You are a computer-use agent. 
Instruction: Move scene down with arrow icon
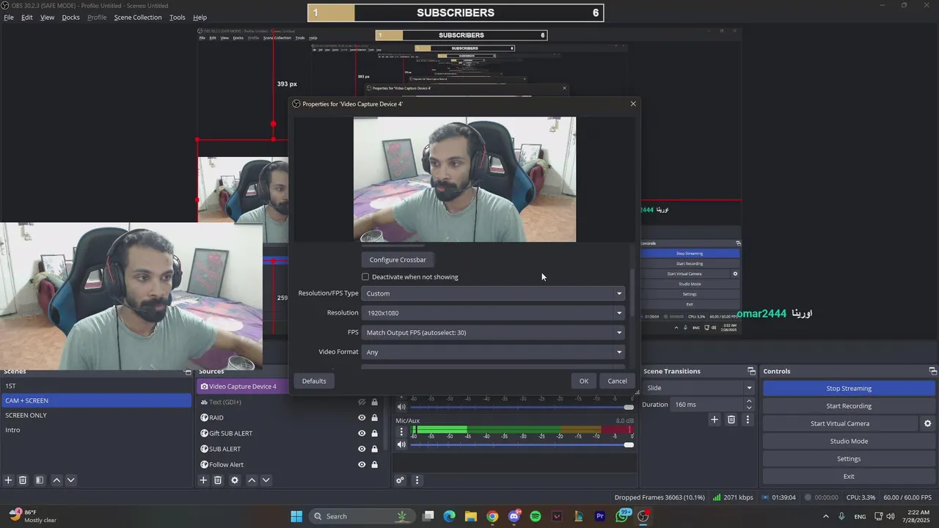click(70, 480)
